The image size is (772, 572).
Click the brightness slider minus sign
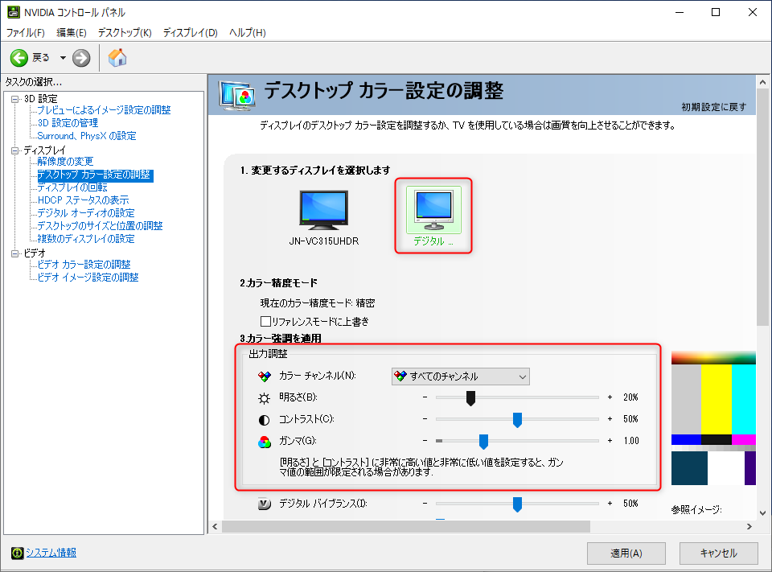pyautogui.click(x=425, y=397)
